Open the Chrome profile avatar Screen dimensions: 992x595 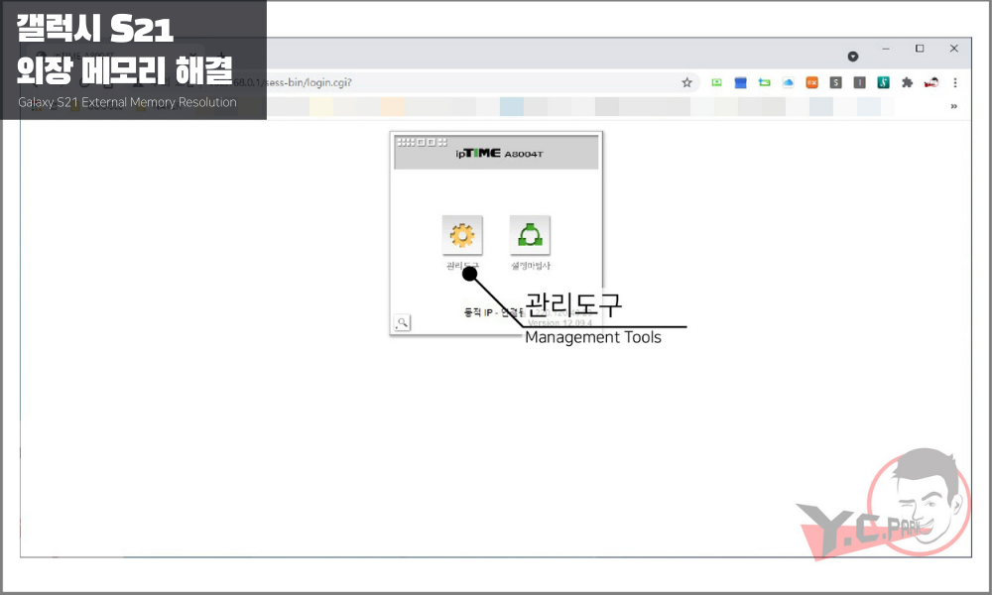[x=931, y=83]
